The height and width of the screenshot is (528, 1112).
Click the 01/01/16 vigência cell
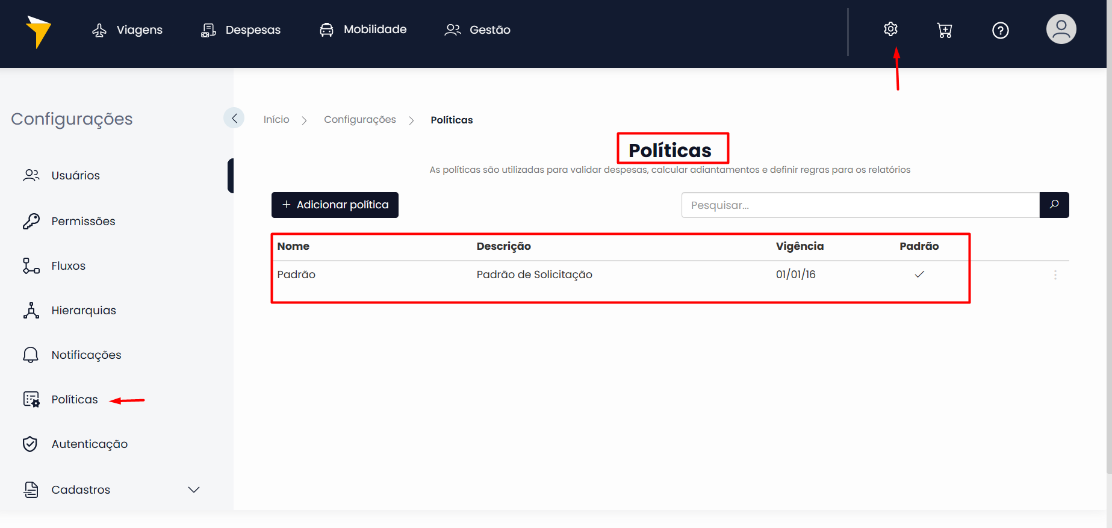tap(795, 274)
